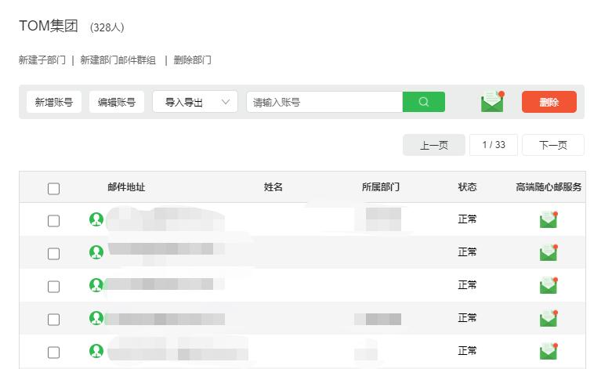Click the first row's envelope service icon
Viewport: 612px width, 369px height.
pos(549,219)
